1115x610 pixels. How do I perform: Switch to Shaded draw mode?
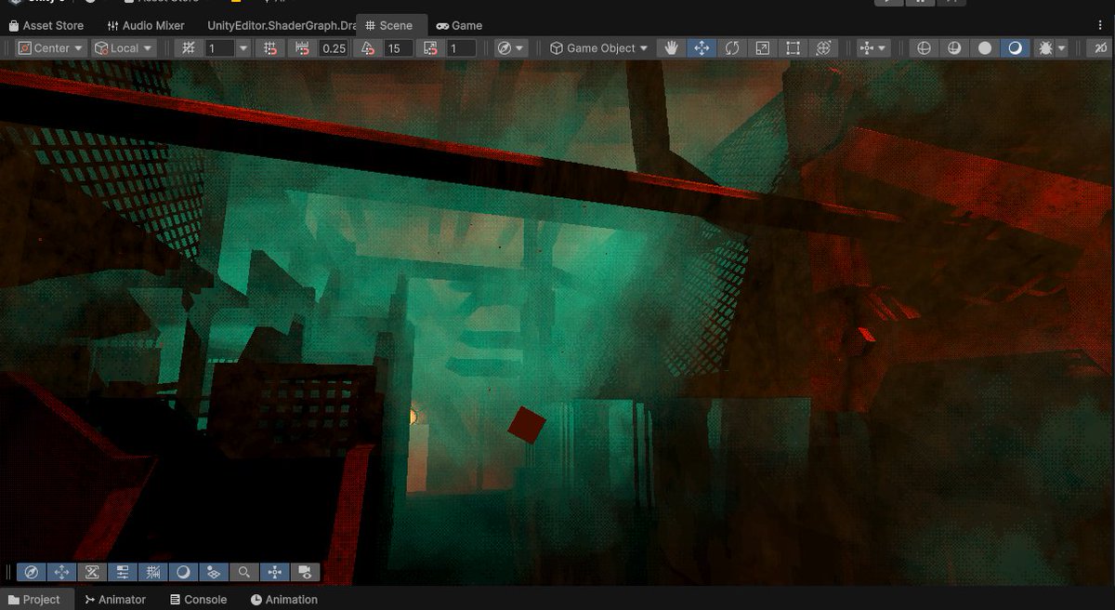(1016, 47)
